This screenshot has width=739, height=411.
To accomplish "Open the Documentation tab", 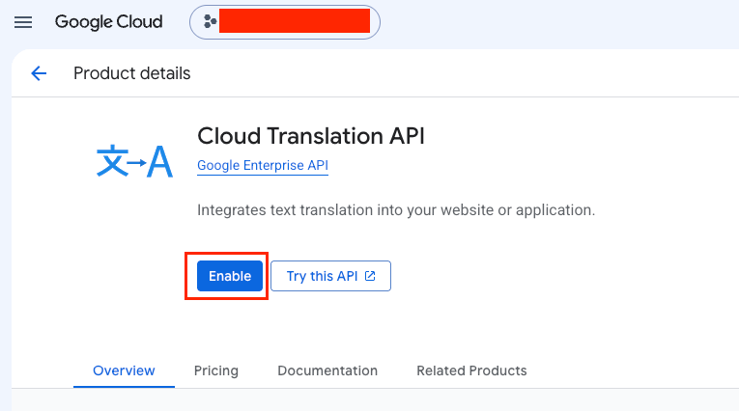I will click(327, 371).
